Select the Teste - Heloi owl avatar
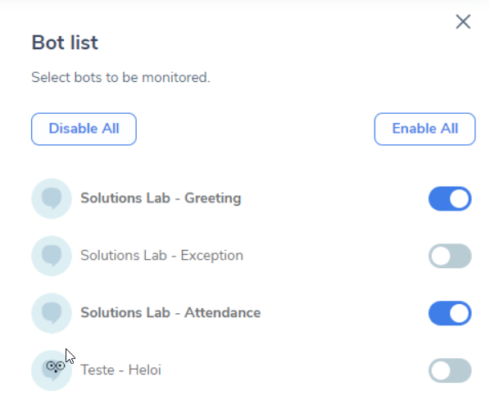490x409 pixels. pos(52,370)
